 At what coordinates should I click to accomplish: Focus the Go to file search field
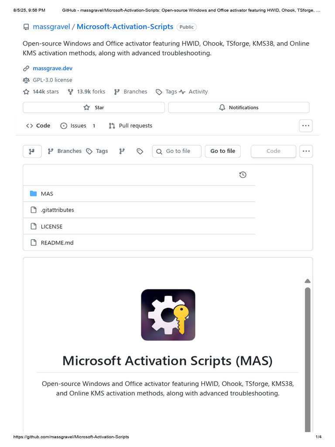[177, 151]
